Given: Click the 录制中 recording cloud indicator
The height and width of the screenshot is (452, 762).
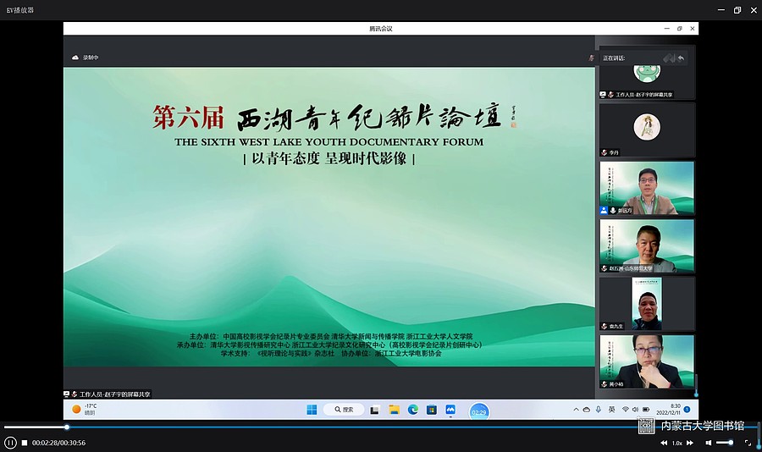Looking at the screenshot, I should [x=86, y=58].
